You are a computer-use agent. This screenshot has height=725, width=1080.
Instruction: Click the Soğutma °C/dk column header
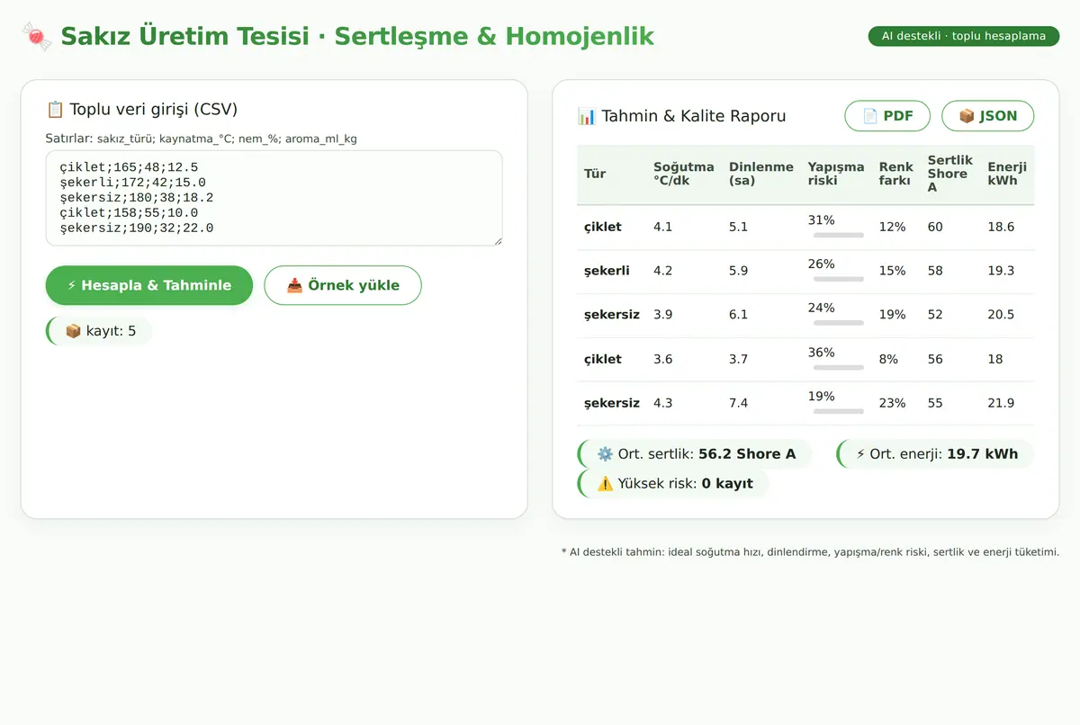click(684, 175)
